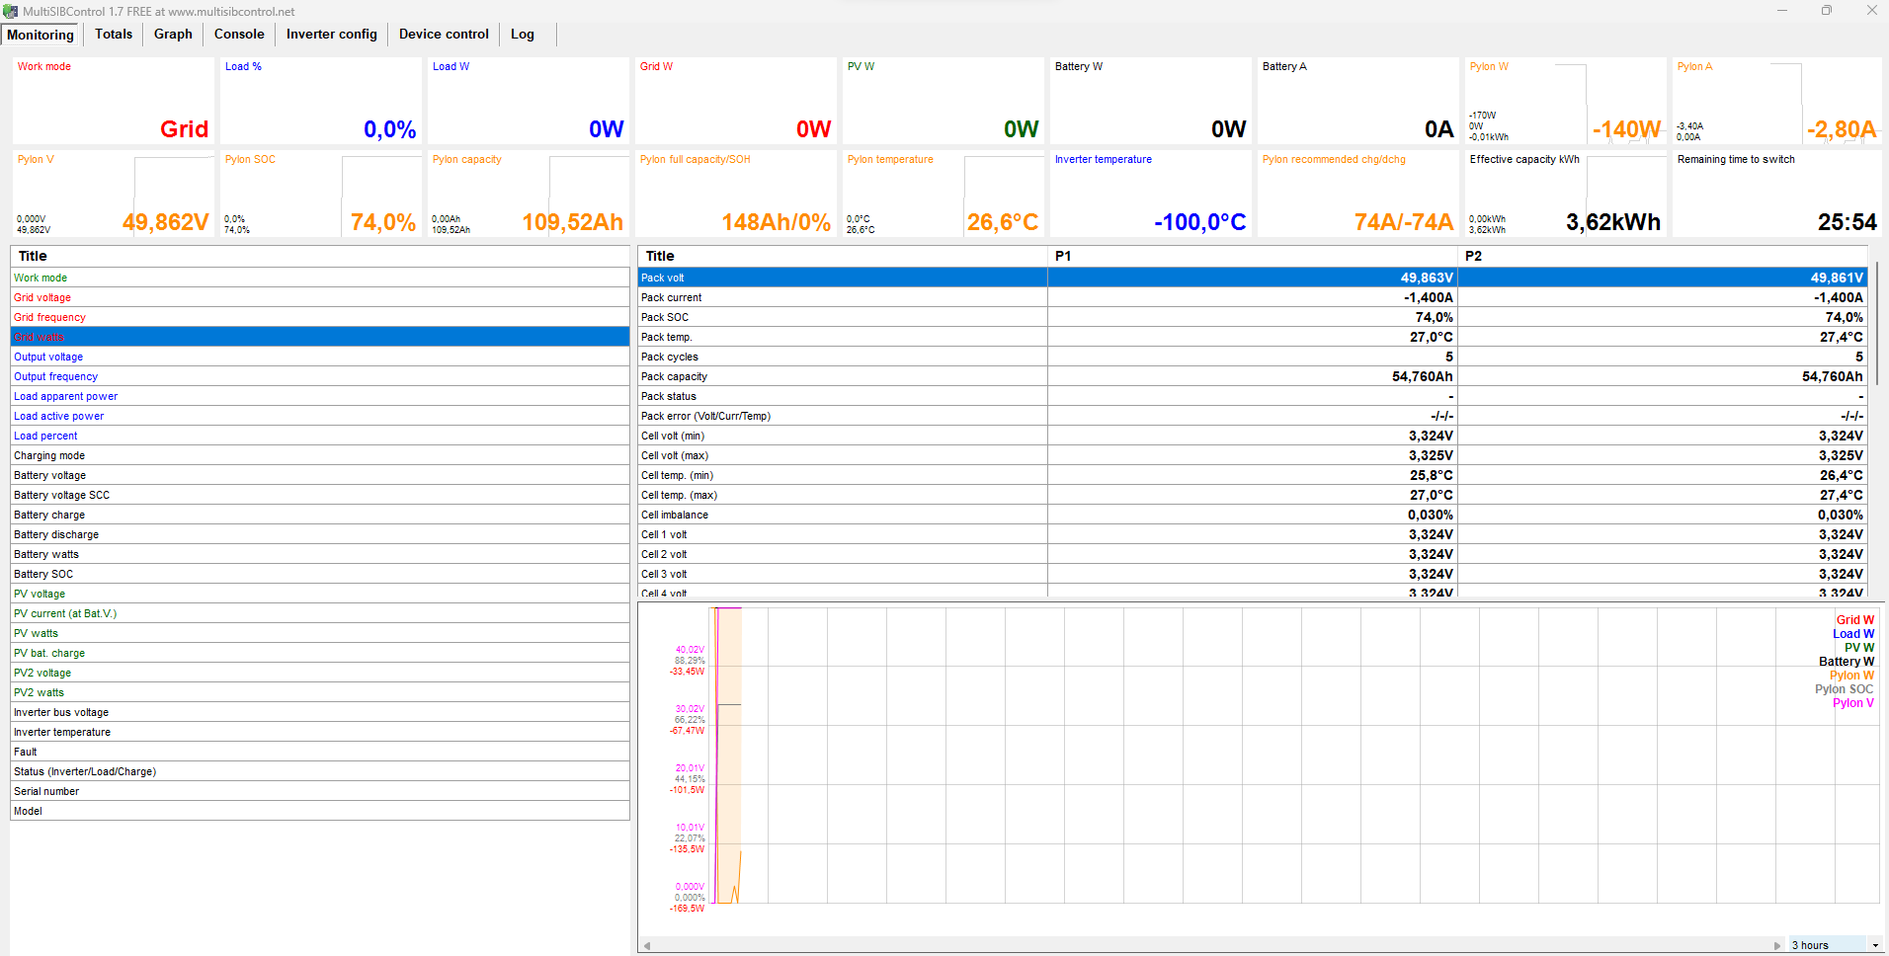Toggle Pylon V series in graph legend
The height and width of the screenshot is (956, 1889).
click(1852, 703)
